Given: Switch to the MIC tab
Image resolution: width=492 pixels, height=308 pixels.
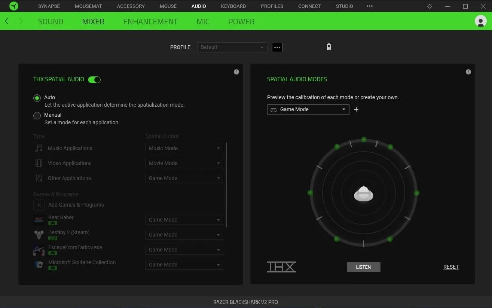Looking at the screenshot, I should (x=203, y=21).
